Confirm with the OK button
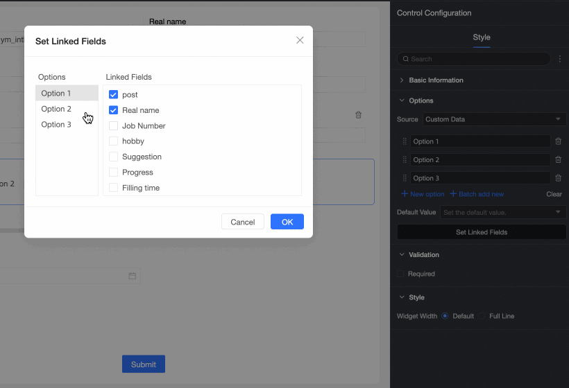Viewport: 569px width, 388px height. coord(287,222)
